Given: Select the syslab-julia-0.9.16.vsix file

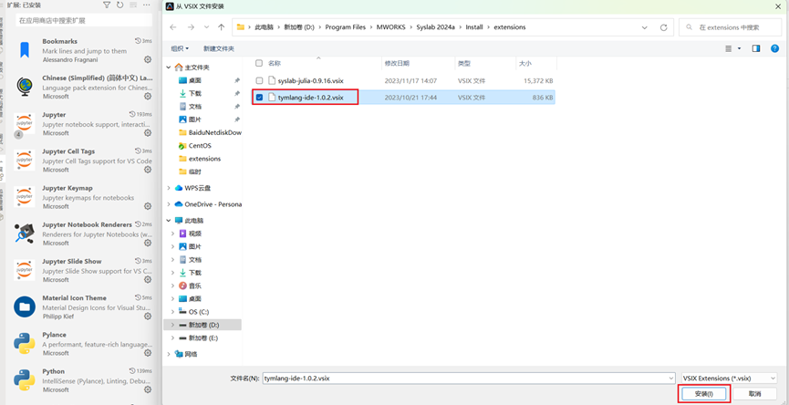Looking at the screenshot, I should click(x=310, y=80).
